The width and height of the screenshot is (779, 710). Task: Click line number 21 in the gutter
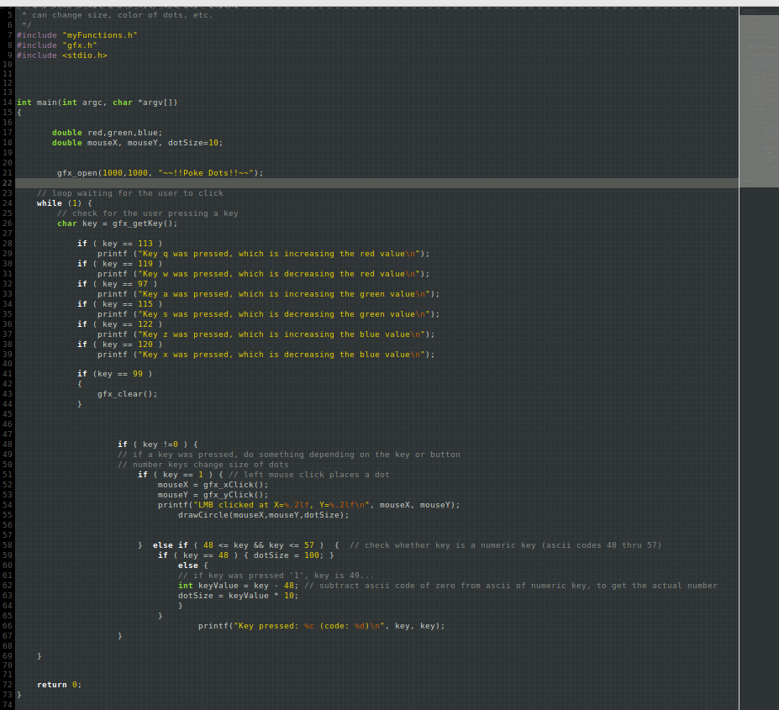coord(7,172)
